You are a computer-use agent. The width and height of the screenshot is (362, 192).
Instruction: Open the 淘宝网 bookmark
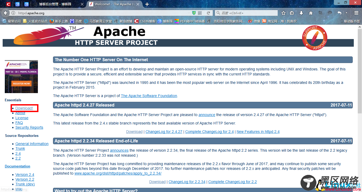pyautogui.click(x=279, y=21)
